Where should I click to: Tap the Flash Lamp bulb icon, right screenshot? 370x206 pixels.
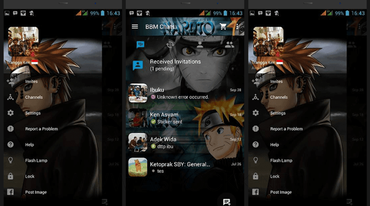[256, 161]
